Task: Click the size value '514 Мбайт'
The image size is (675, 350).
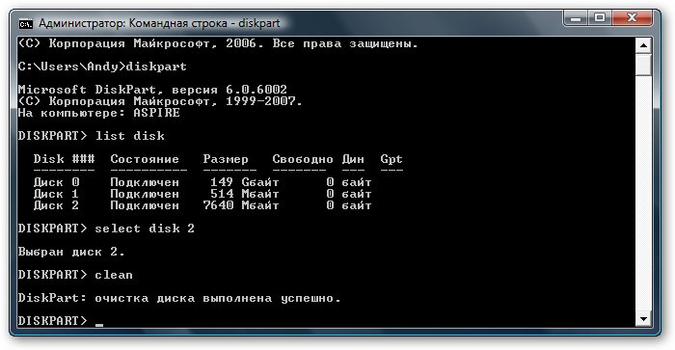Action: (x=245, y=194)
